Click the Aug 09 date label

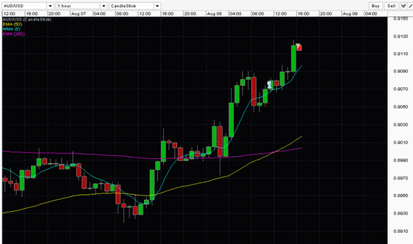pyautogui.click(x=350, y=14)
